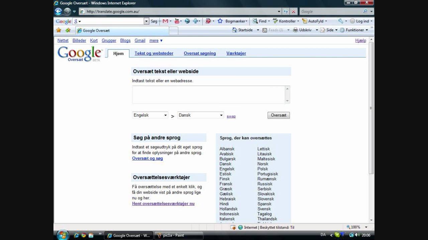Select Portugisisk in the language list
428x240 pixels.
tap(267, 174)
